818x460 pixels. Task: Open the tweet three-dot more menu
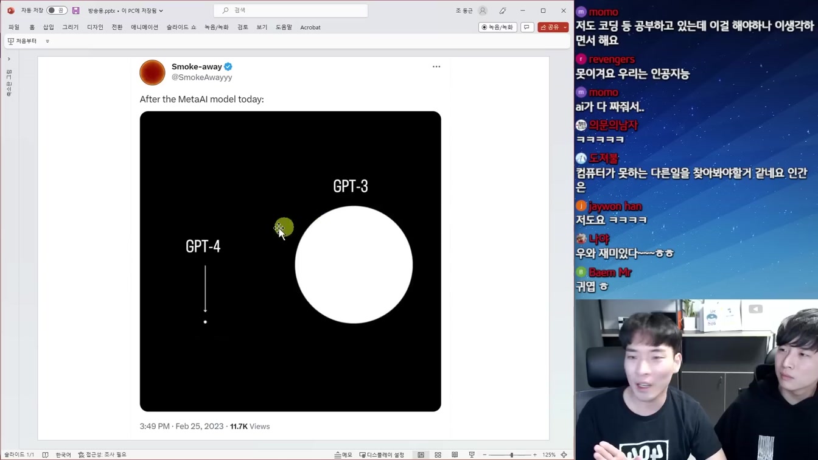coord(436,66)
